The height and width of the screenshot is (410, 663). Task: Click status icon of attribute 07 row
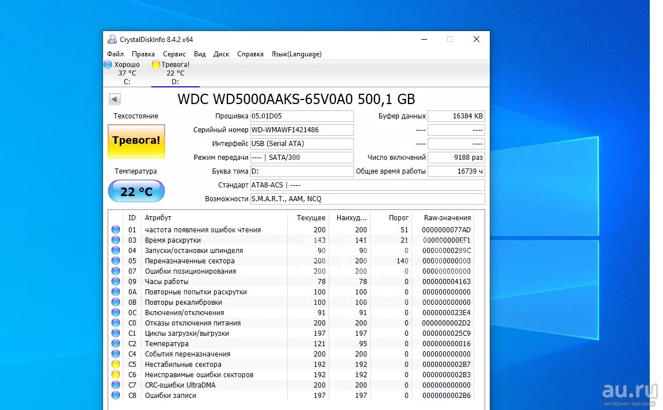pyautogui.click(x=116, y=271)
